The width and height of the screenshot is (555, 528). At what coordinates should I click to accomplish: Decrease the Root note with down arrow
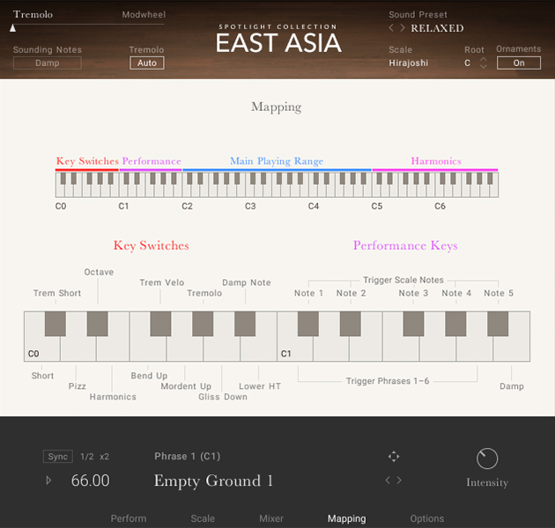pos(483,66)
